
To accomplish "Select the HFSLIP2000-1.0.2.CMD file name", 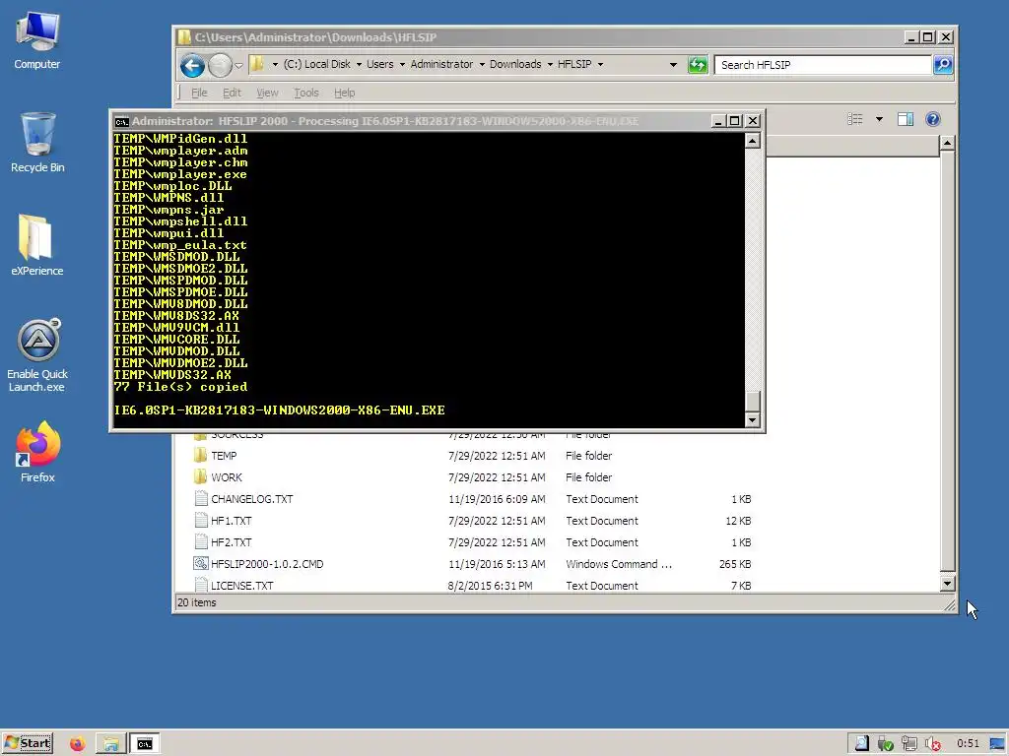I will coord(267,564).
